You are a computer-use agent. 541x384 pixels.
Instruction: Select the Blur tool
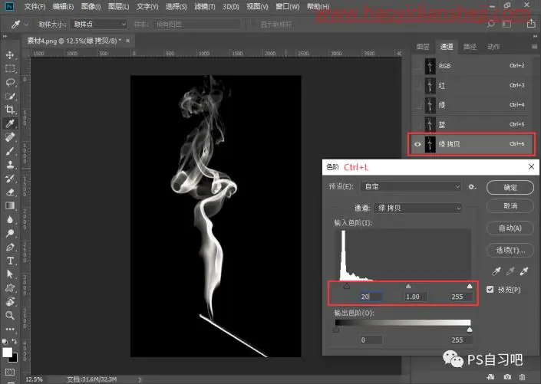[10, 219]
